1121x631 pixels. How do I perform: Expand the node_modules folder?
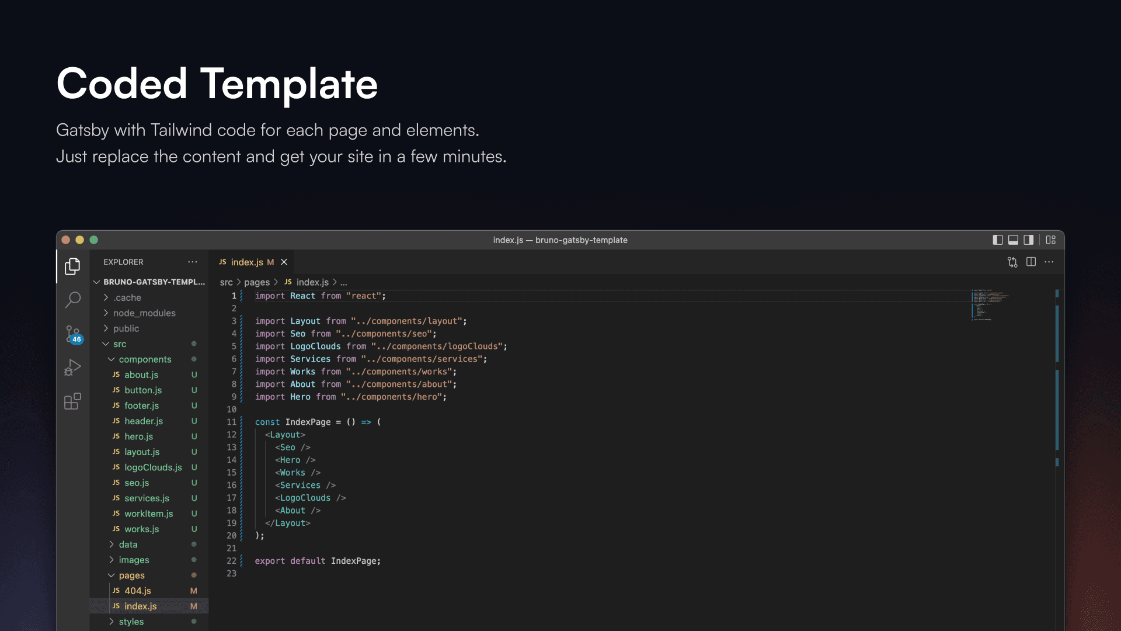pos(149,313)
